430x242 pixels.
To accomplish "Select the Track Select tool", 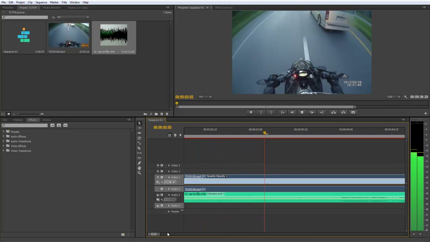I will coord(139,128).
